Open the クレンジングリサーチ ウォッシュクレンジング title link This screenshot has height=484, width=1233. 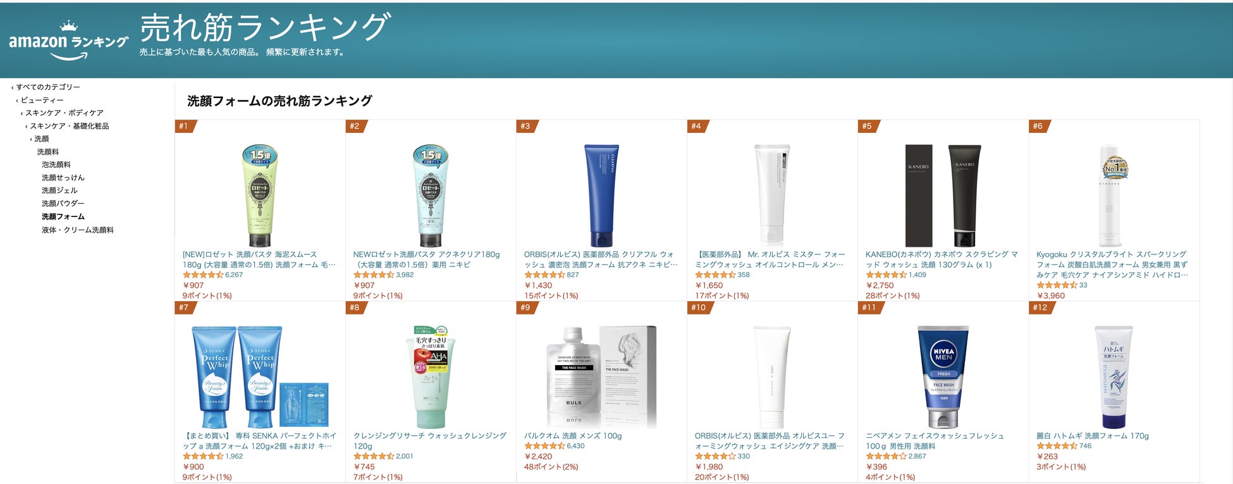point(430,441)
